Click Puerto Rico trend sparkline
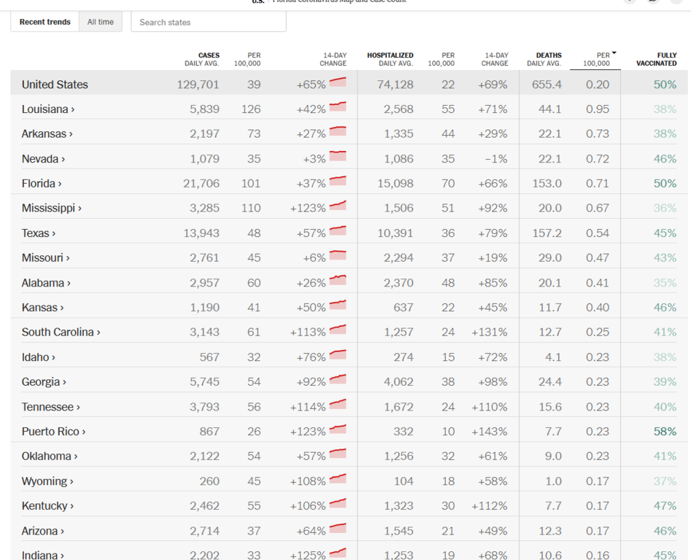Image resolution: width=691 pixels, height=560 pixels. pos(337,430)
